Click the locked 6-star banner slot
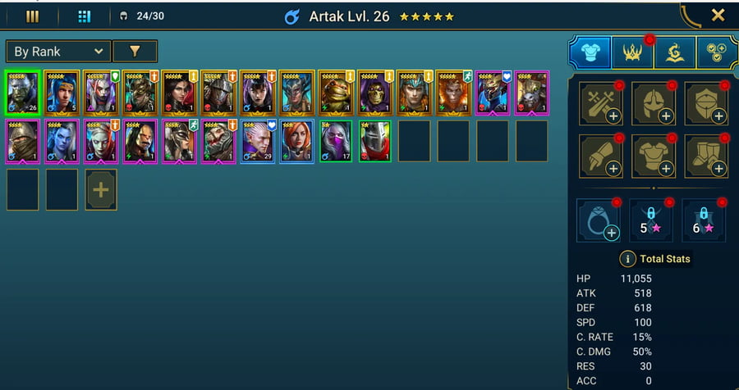739x390 pixels. (705, 220)
